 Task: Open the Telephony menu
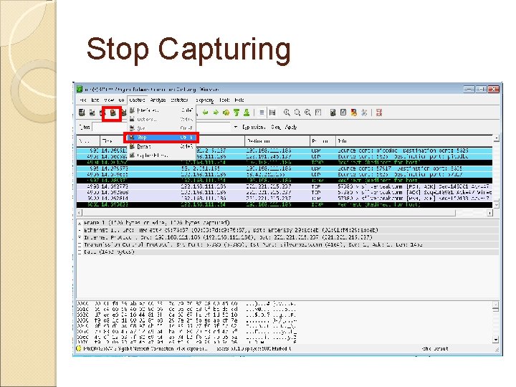[205, 100]
